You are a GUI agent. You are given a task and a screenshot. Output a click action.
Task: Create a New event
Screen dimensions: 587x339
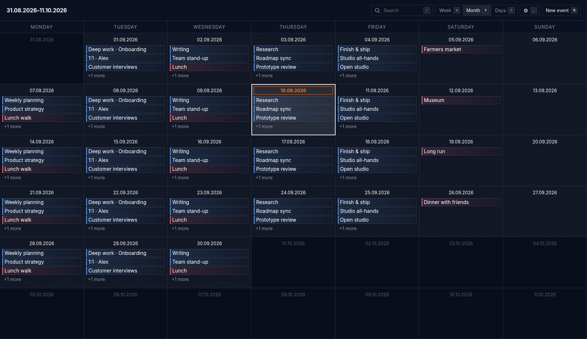(x=561, y=10)
